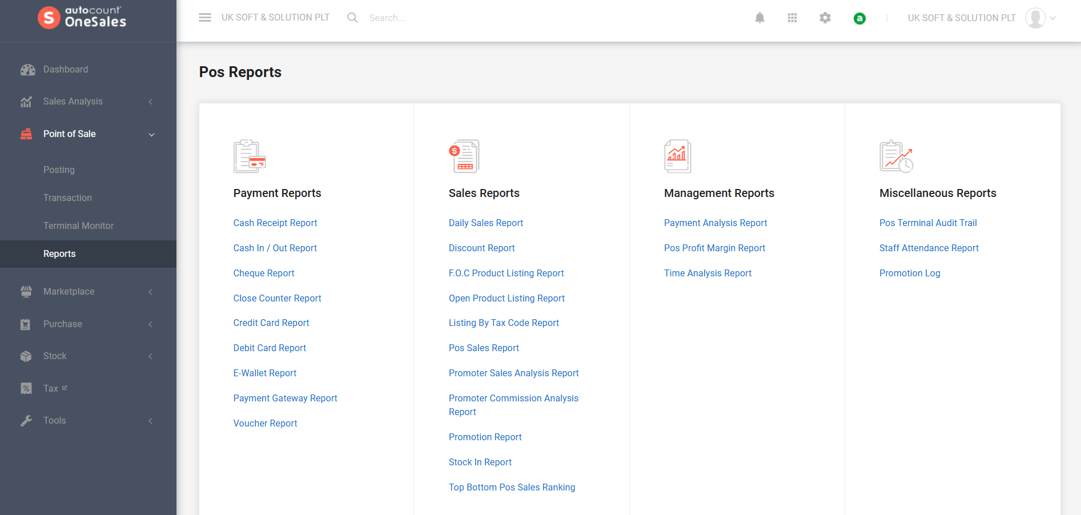Viewport: 1081px width, 515px height.
Task: Select Terminal Monitor under Point of Sale
Action: tap(78, 226)
